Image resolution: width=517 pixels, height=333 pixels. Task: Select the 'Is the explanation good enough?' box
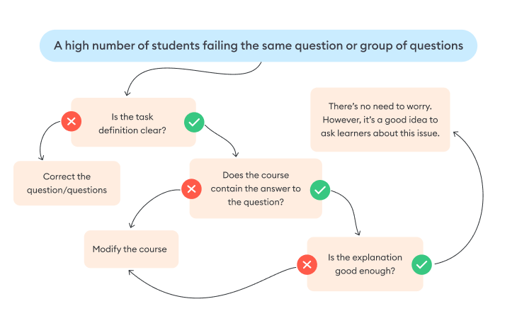pos(365,264)
